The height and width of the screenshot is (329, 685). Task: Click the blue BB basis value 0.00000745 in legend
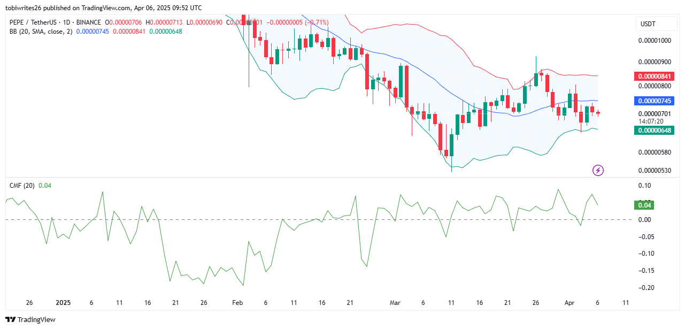point(93,32)
